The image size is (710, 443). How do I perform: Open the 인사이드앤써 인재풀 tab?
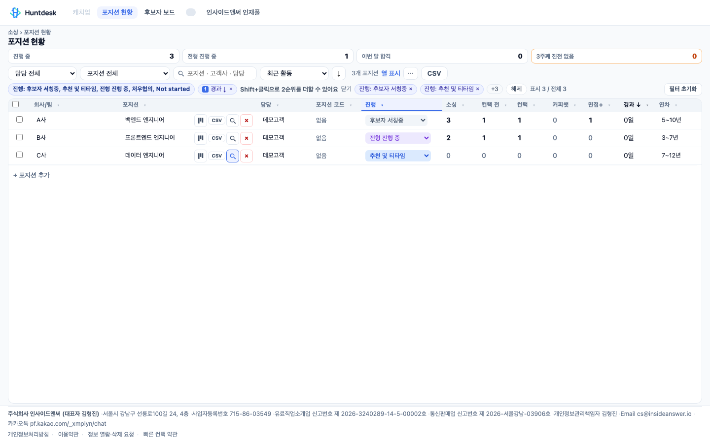tap(233, 12)
